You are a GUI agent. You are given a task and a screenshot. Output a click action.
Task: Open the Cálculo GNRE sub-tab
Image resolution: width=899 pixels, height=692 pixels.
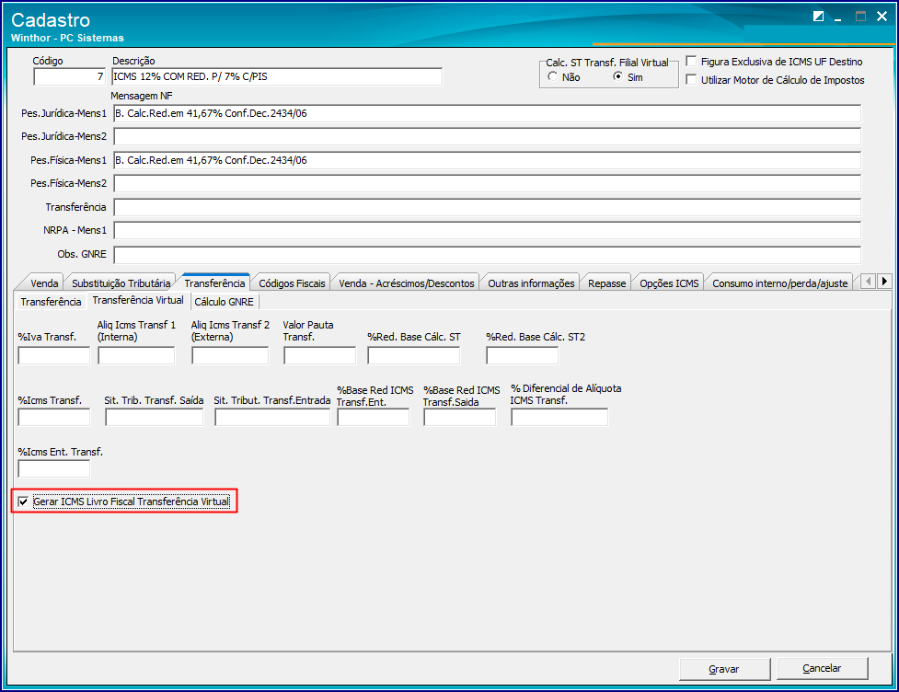(x=224, y=302)
